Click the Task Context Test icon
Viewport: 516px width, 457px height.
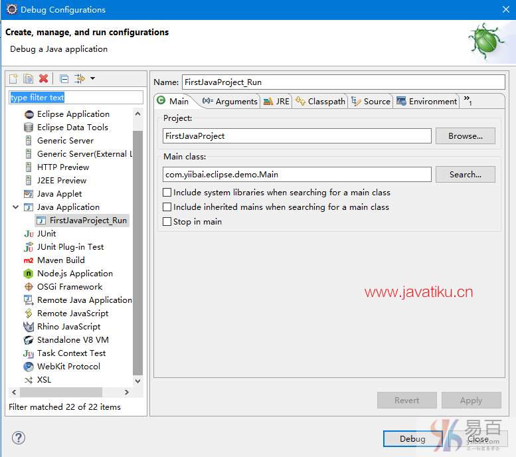(x=29, y=353)
